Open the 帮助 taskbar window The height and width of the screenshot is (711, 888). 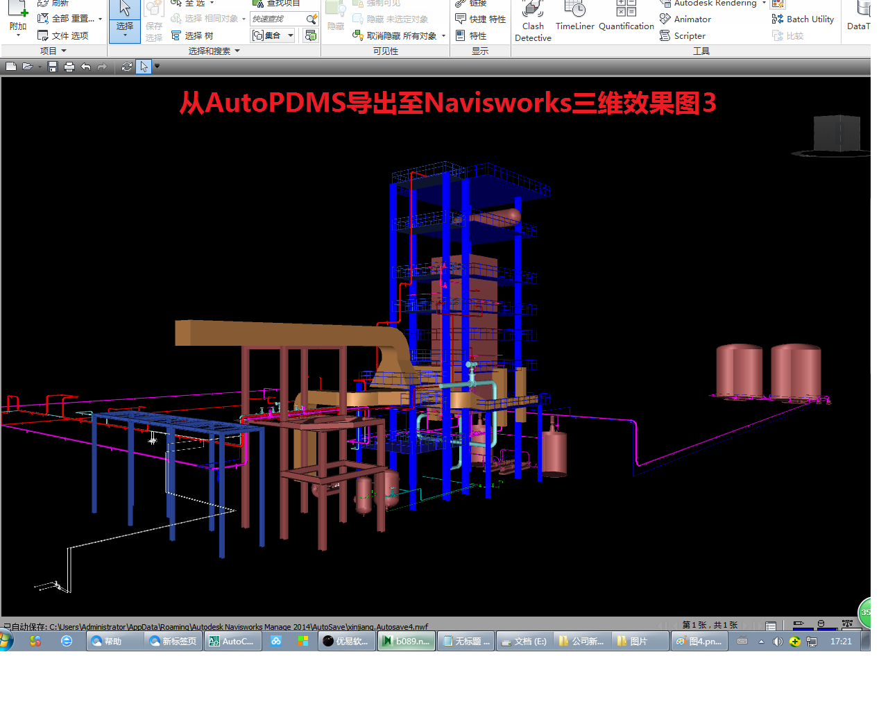coord(114,641)
